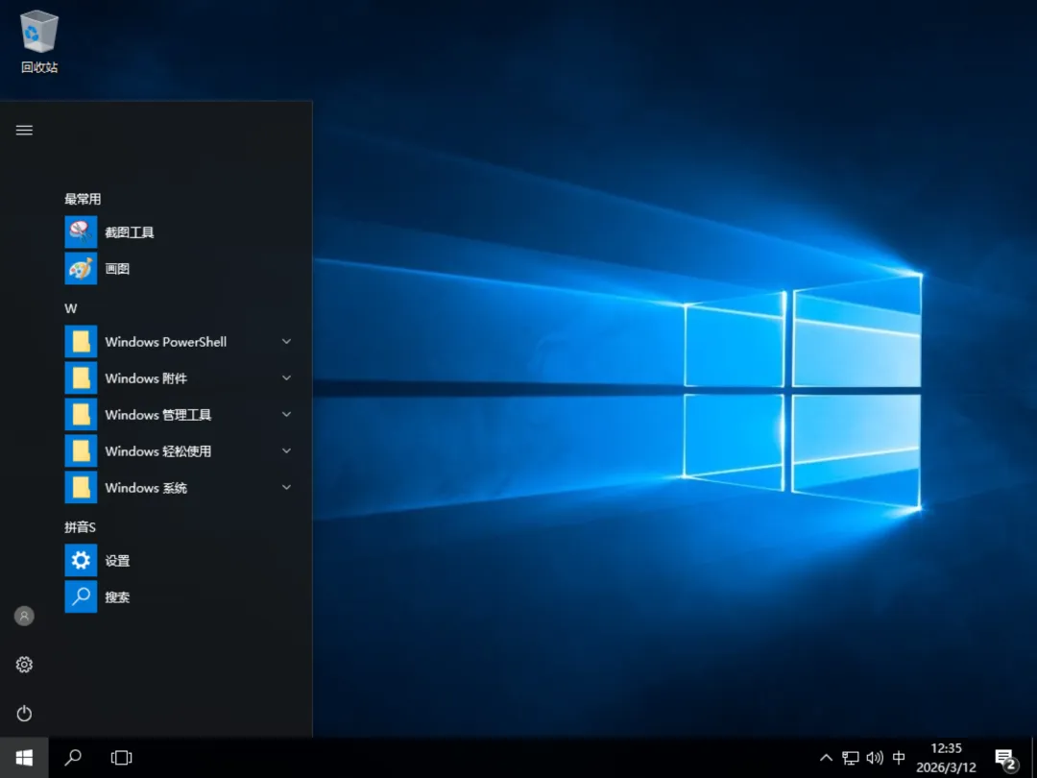Click the 搜索 label text
The height and width of the screenshot is (778, 1037).
tap(117, 597)
